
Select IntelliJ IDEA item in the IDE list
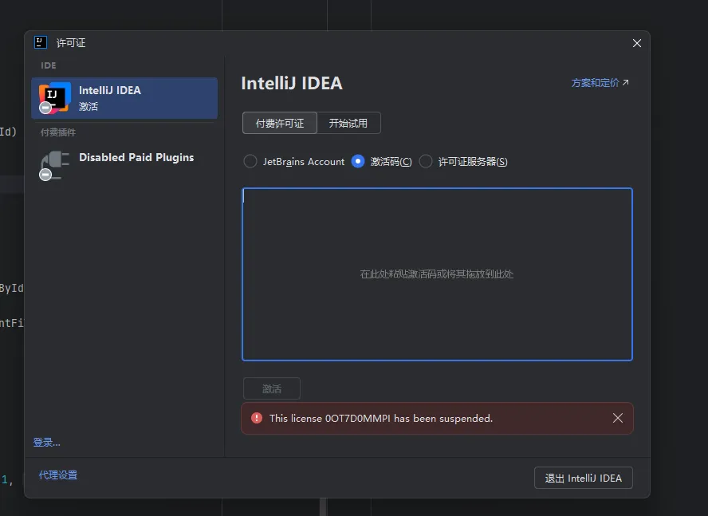124,97
